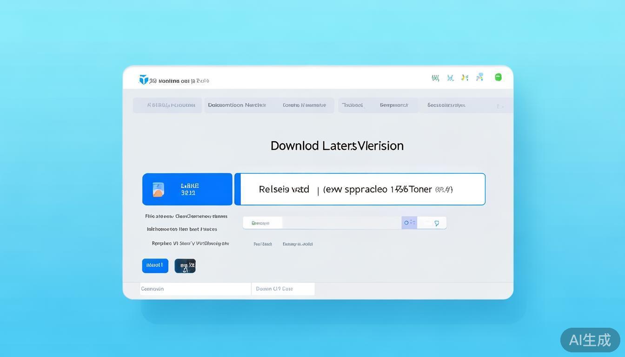Viewport: 625px width, 357px height.
Task: Click the shield icon in search bar
Action: point(437,223)
